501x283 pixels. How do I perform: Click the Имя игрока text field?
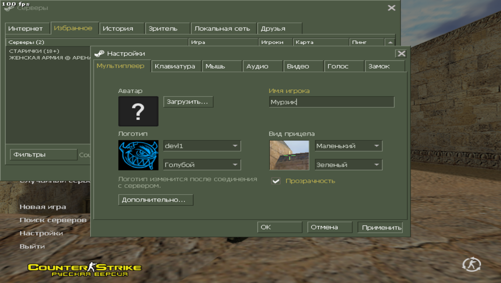click(332, 102)
